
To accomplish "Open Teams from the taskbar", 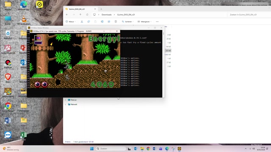I will pyautogui.click(x=161, y=149).
